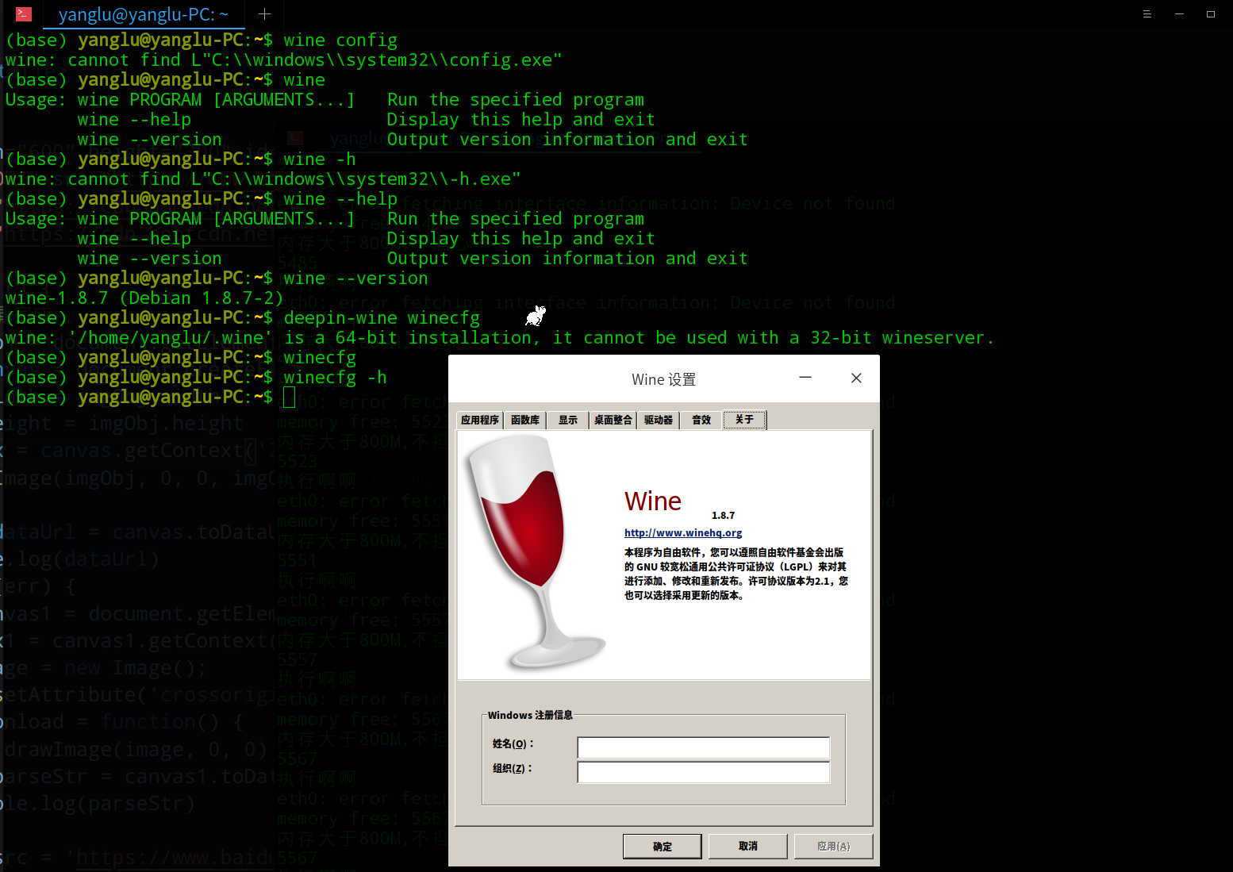This screenshot has width=1233, height=872.
Task: Click the 'wine-1.8.7 (Debian 1.8.7-2)' output line
Action: pyautogui.click(x=144, y=298)
